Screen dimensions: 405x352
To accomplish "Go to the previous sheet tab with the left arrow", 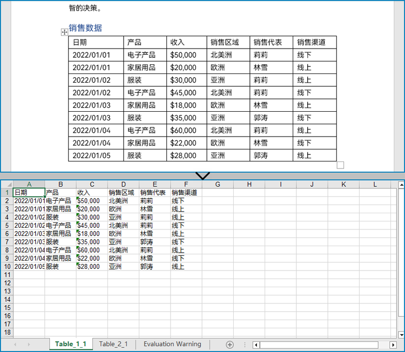I will (x=15, y=344).
